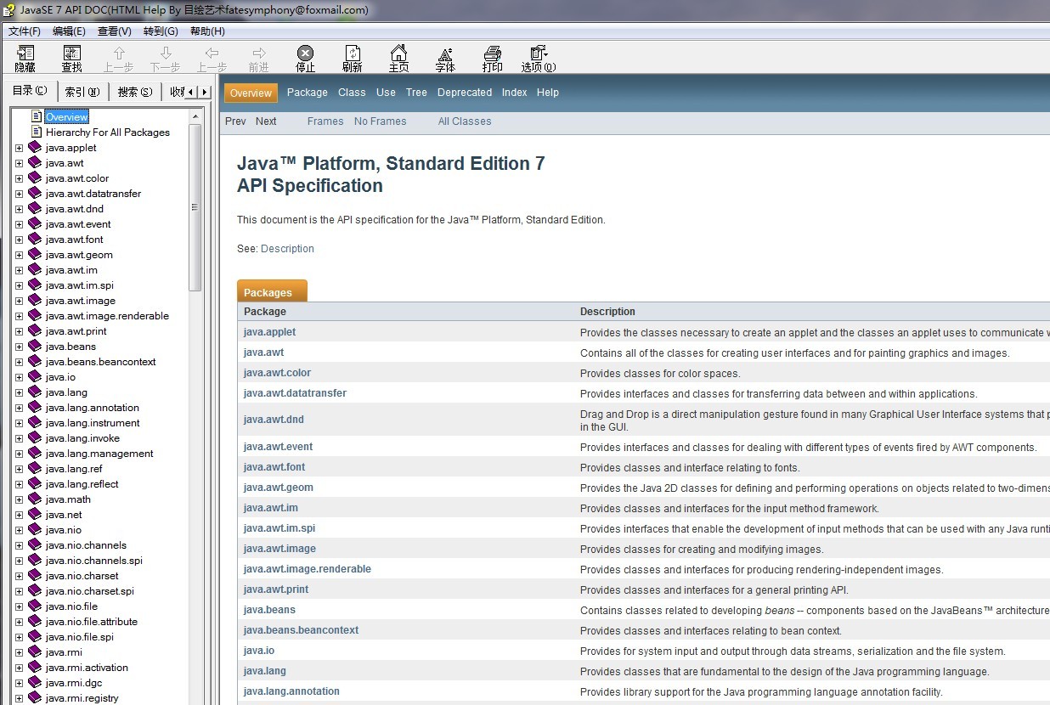This screenshot has width=1050, height=705.
Task: Click the 隐藏 (Hide) toolbar icon
Action: pyautogui.click(x=25, y=53)
